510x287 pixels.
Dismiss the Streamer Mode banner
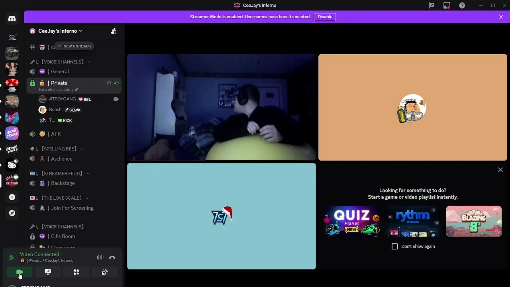click(501, 17)
